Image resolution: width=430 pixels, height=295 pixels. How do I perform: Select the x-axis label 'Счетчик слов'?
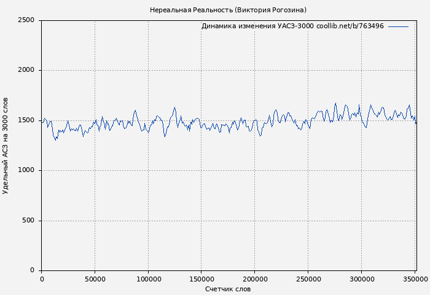point(228,289)
